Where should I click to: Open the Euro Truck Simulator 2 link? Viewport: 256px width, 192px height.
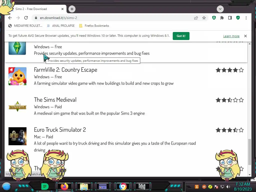click(60, 130)
